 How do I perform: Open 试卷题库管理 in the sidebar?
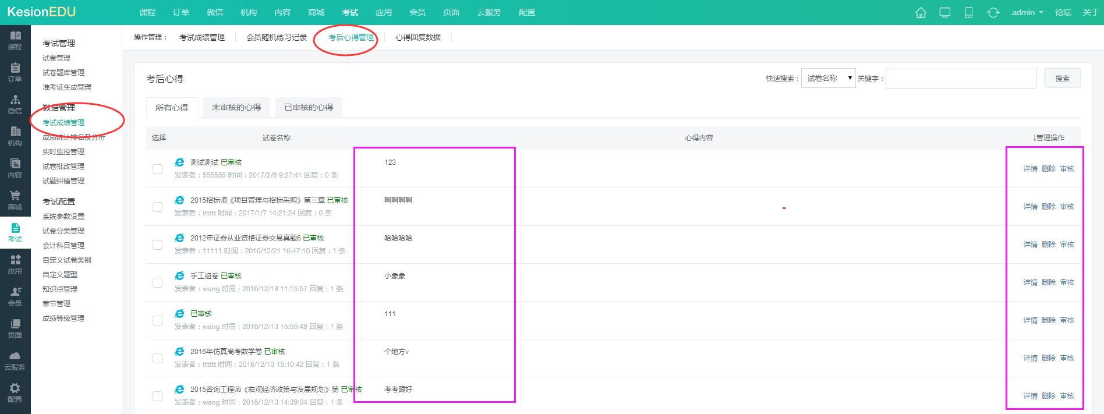(x=63, y=73)
